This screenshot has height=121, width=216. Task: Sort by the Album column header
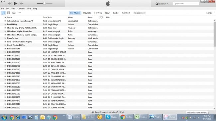pyautogui.click(x=70, y=17)
